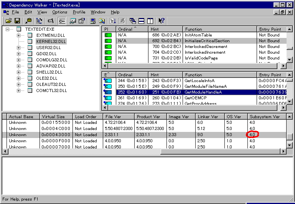Click the Cascade windows toolbar icon
The width and height of the screenshot is (295, 204).
133,21
